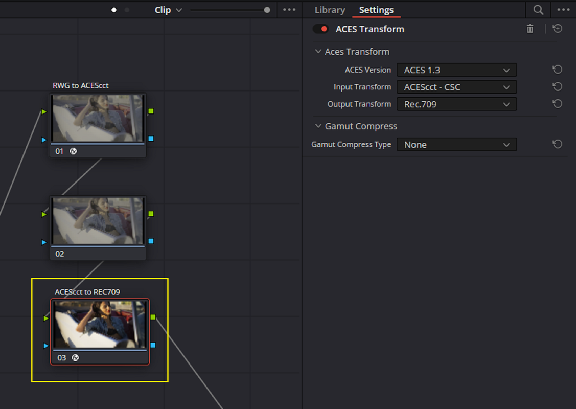Click blue key output of node 02
576x409 pixels.
151,241
